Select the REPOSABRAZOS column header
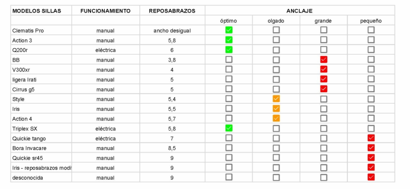 172,11
